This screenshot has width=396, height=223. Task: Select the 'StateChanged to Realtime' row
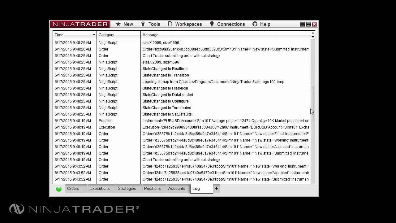(182, 69)
